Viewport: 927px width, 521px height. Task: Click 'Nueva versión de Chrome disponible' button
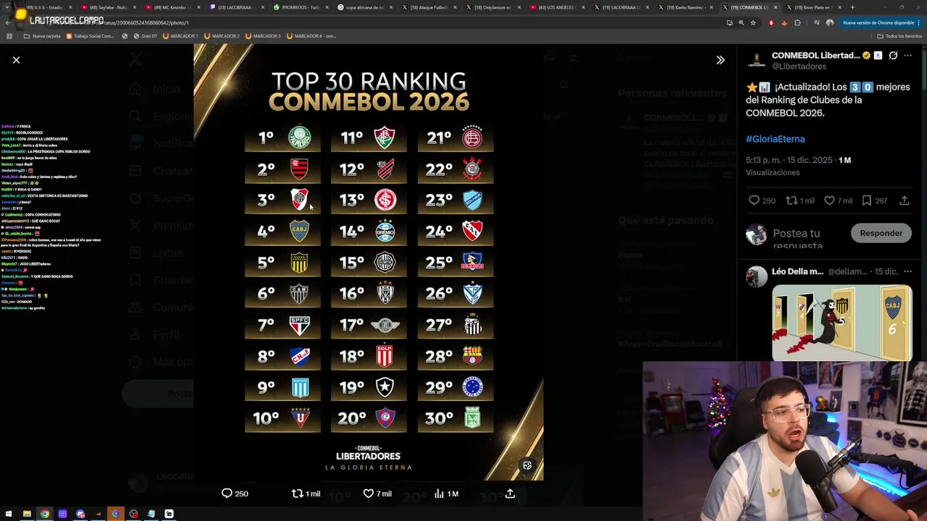click(x=878, y=22)
